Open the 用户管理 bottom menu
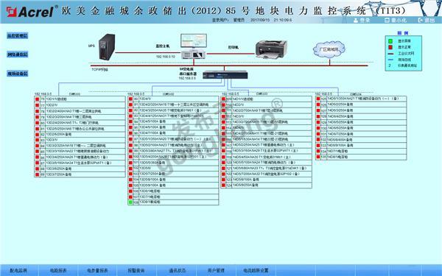The image size is (442, 276). pyautogui.click(x=216, y=270)
